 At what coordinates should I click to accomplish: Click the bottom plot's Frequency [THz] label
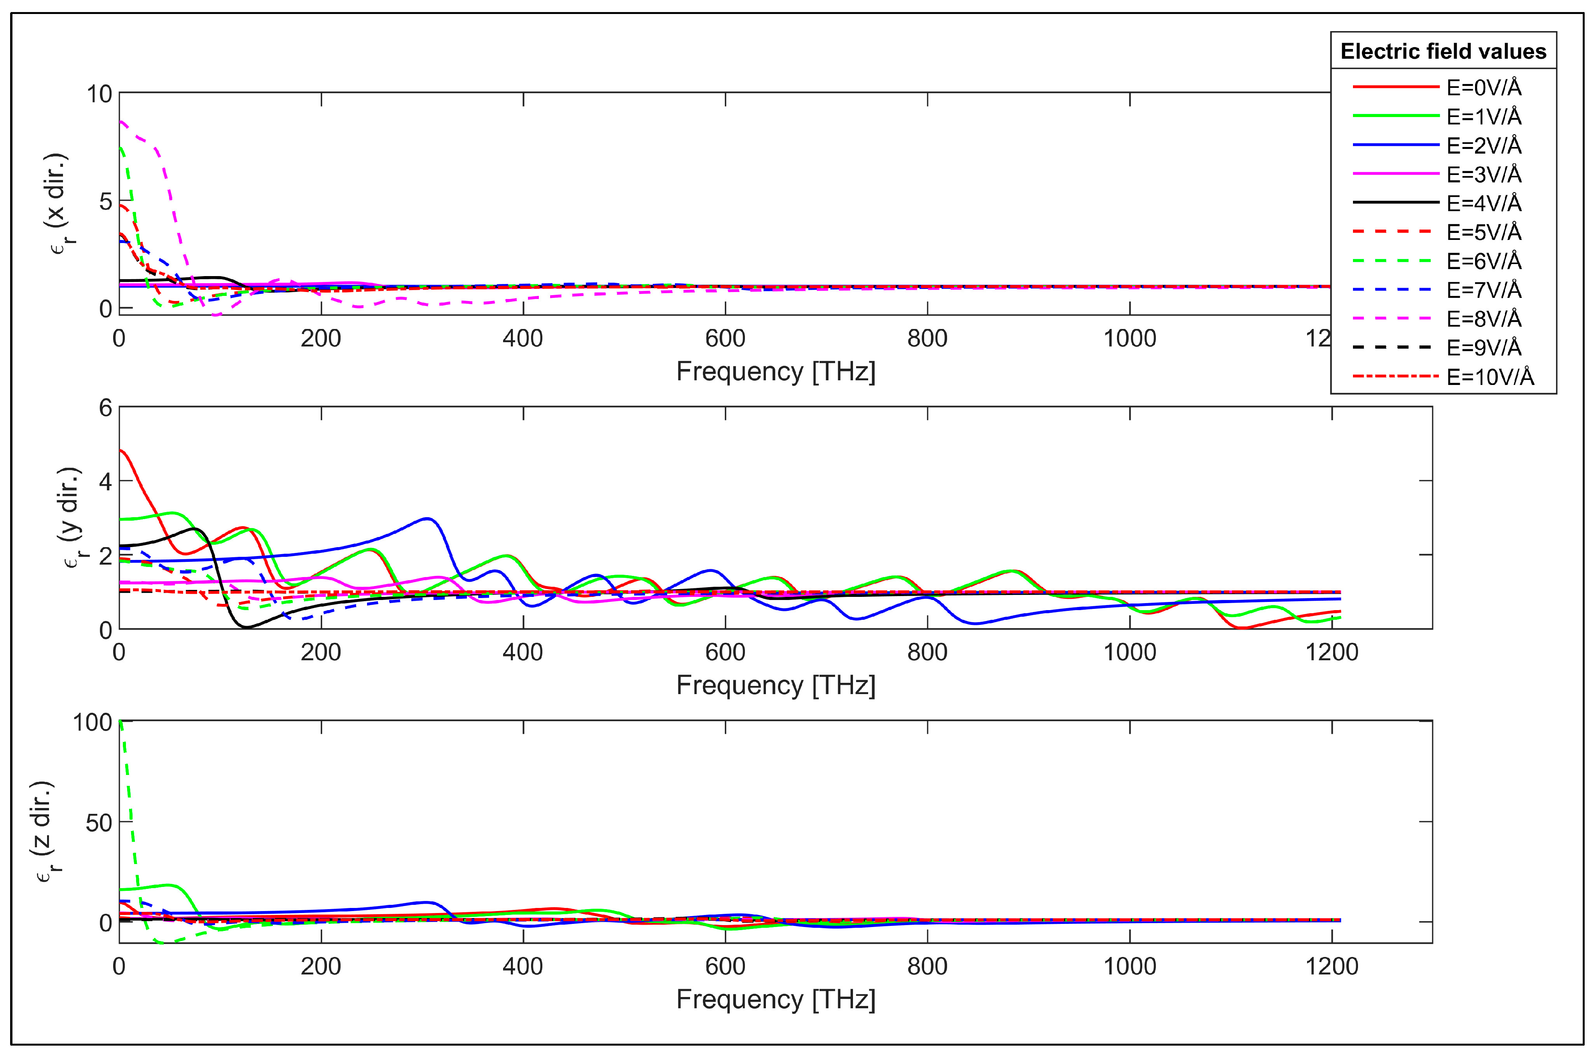[x=776, y=999]
